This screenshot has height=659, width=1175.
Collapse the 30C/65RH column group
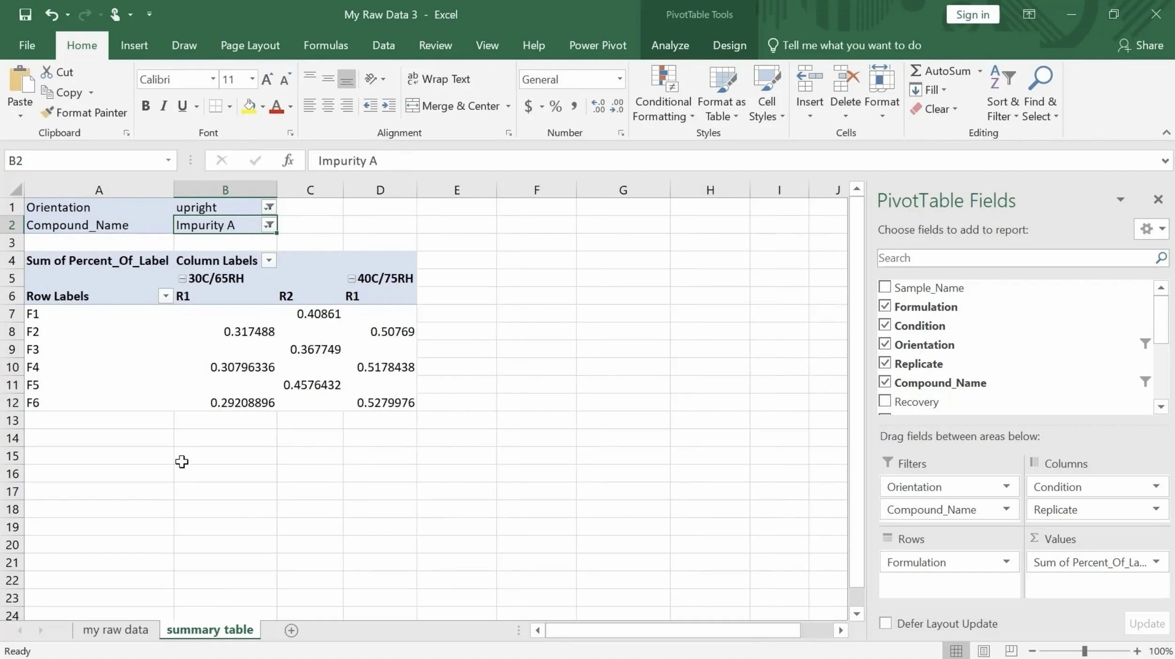(x=182, y=278)
